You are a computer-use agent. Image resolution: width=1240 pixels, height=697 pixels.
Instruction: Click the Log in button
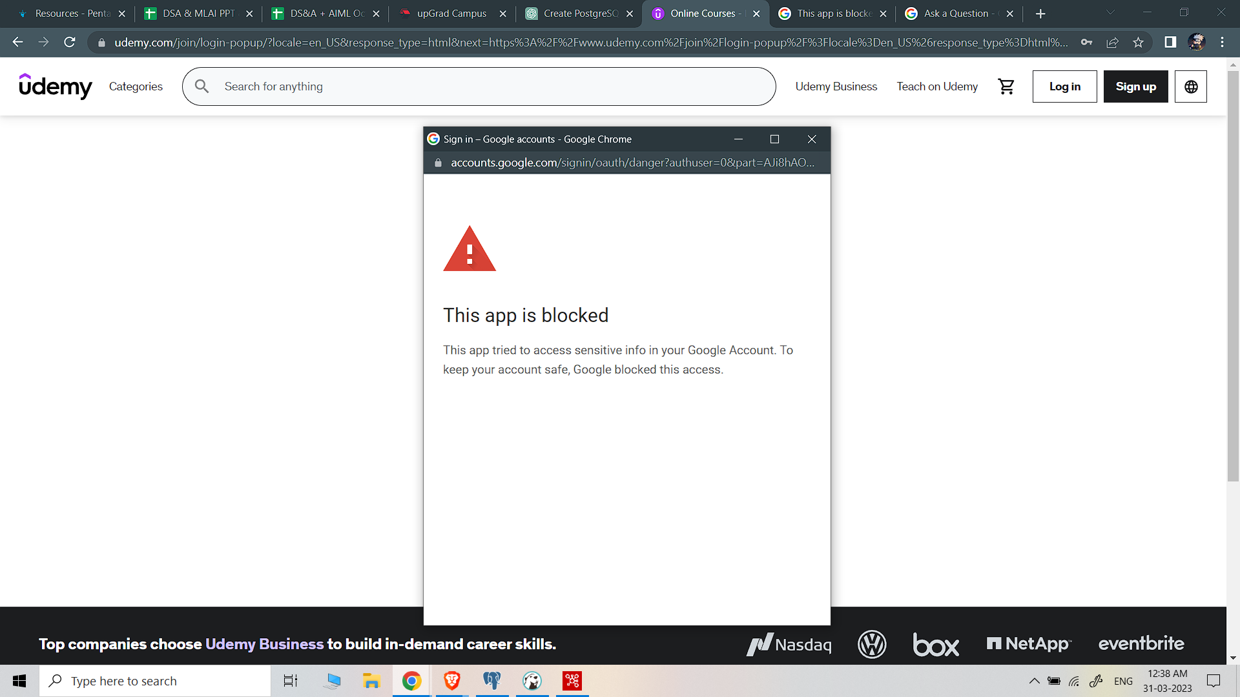click(x=1064, y=86)
